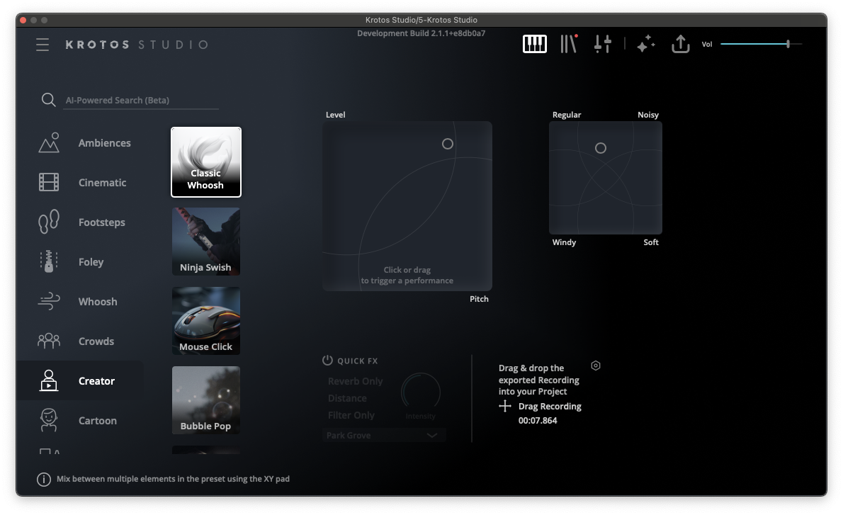This screenshot has width=843, height=515.
Task: Expand the Park Grove reverb dropdown
Action: point(384,436)
